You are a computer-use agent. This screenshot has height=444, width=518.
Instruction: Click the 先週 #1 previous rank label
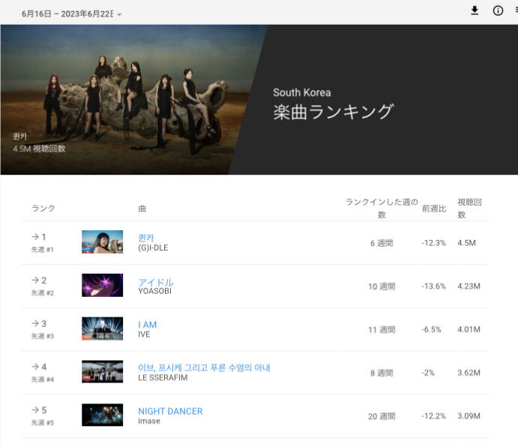click(x=42, y=250)
